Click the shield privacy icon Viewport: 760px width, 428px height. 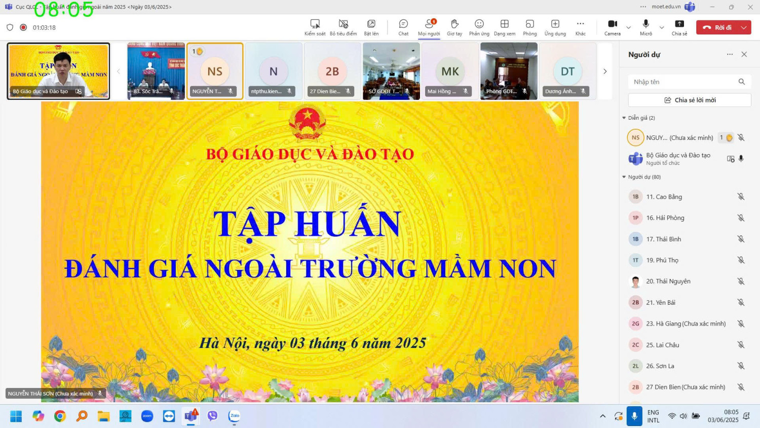click(x=10, y=27)
